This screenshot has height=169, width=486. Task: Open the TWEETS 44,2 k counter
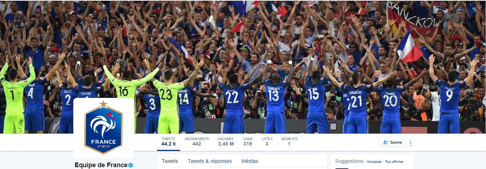[169, 142]
